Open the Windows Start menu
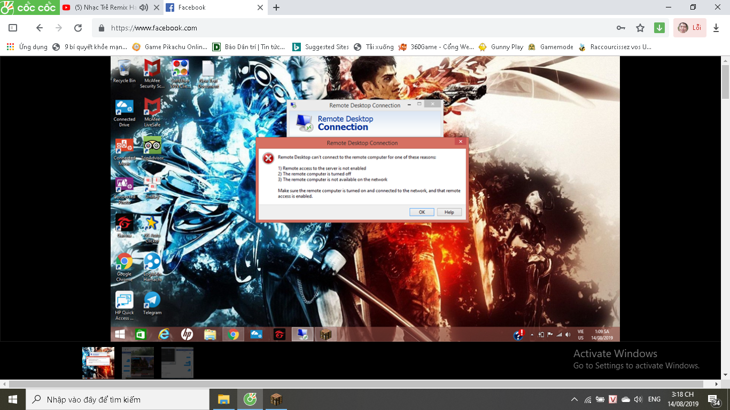Screen dimensions: 730x410 pyautogui.click(x=12, y=399)
